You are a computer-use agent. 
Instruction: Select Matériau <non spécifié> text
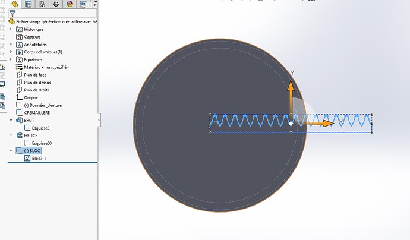46,67
